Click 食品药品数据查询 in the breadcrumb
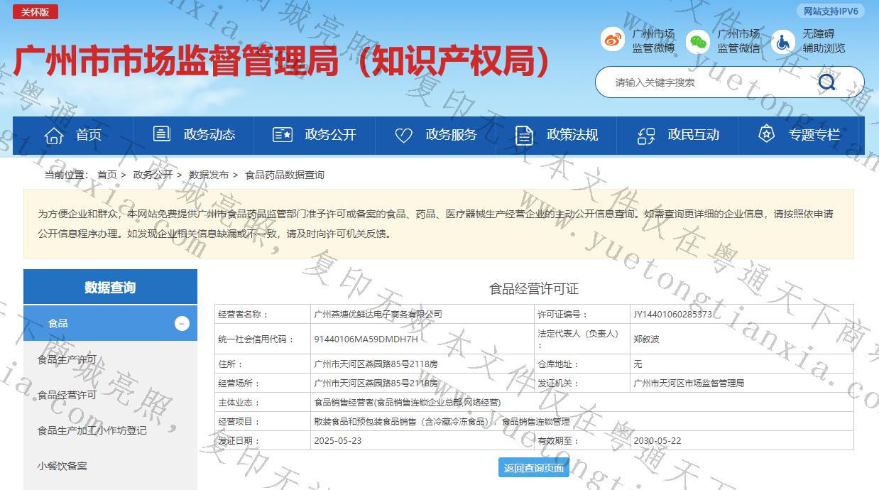Viewport: 879px width, 490px height. (x=285, y=175)
